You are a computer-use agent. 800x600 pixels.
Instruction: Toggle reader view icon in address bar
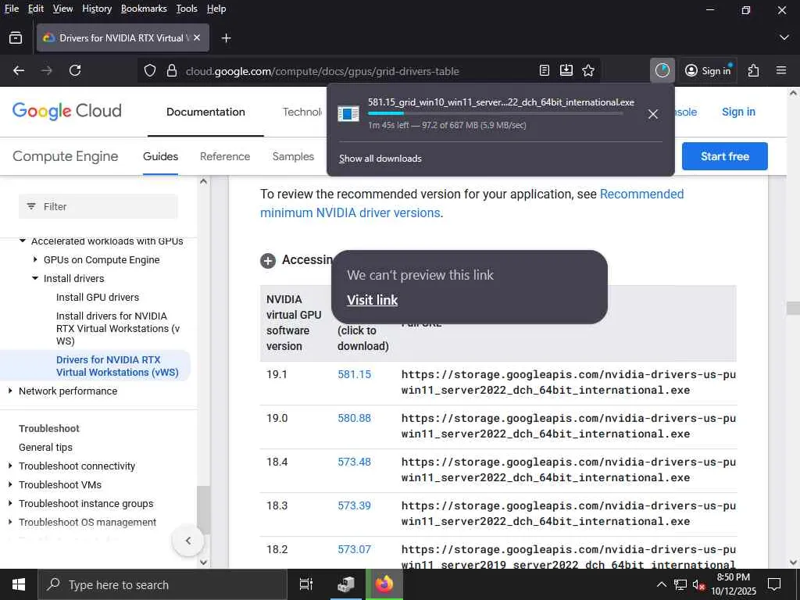click(x=545, y=70)
